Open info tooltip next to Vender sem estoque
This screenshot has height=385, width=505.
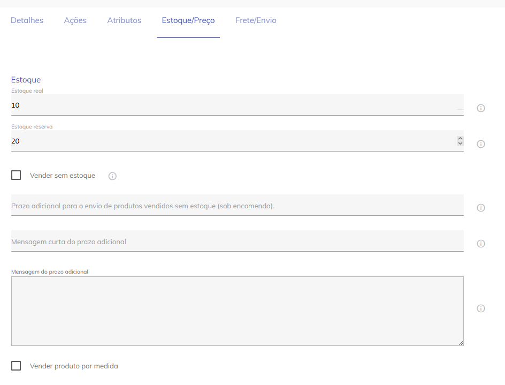[112, 176]
